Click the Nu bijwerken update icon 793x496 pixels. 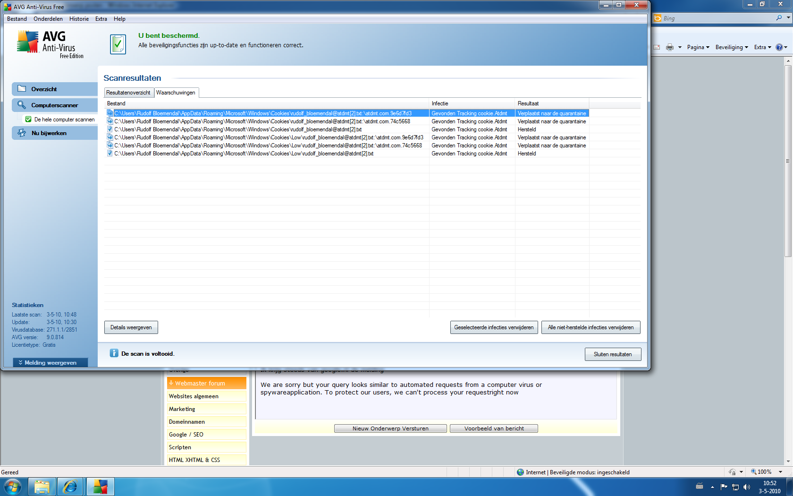[x=22, y=133]
